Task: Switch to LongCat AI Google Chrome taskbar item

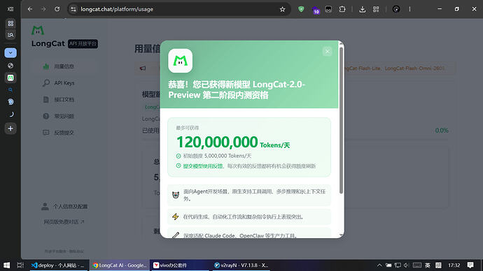Action: point(120,265)
